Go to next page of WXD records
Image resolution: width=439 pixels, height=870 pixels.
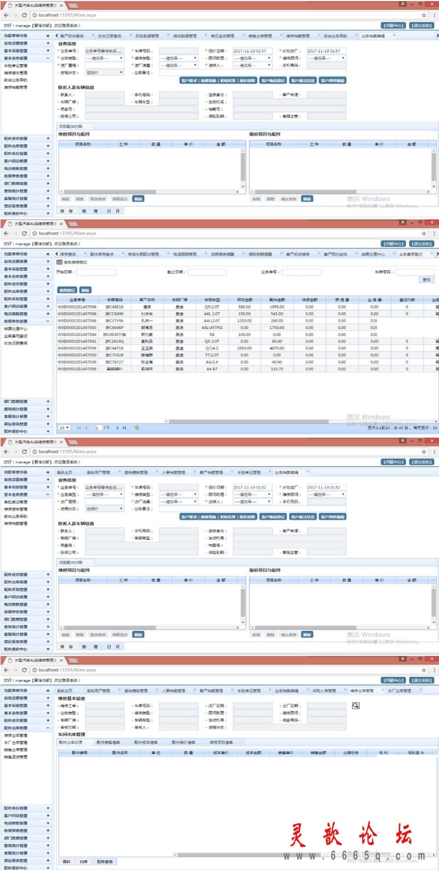point(117,428)
